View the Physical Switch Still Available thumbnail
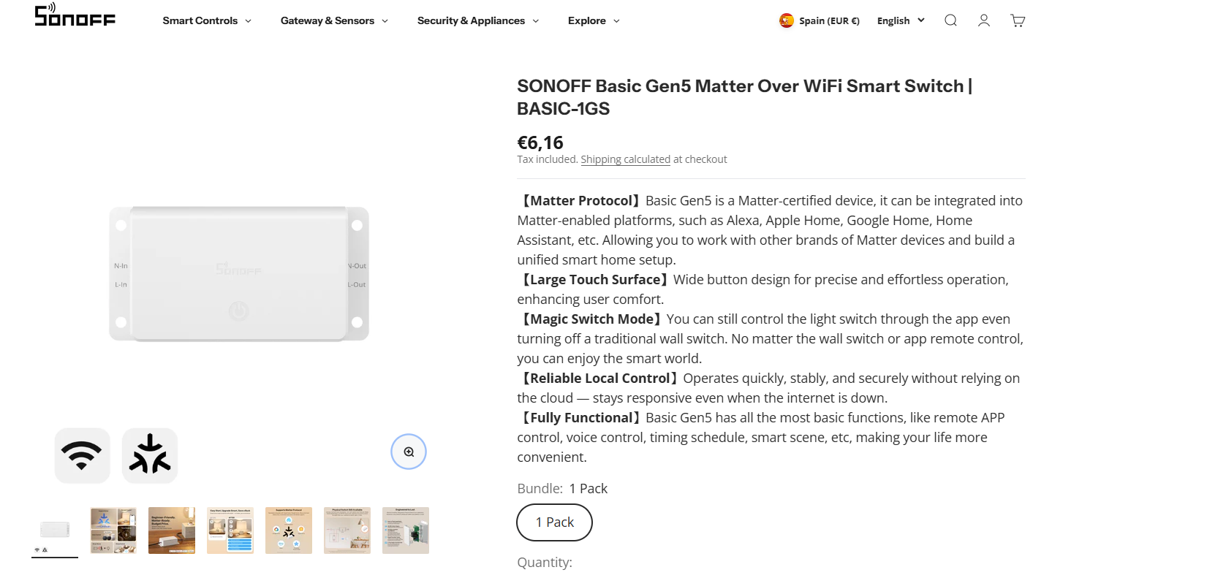This screenshot has height=578, width=1207. [347, 531]
